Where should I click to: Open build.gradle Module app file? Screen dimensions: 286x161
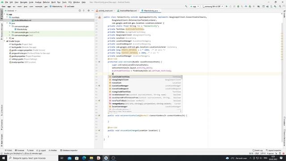click(x=23, y=47)
